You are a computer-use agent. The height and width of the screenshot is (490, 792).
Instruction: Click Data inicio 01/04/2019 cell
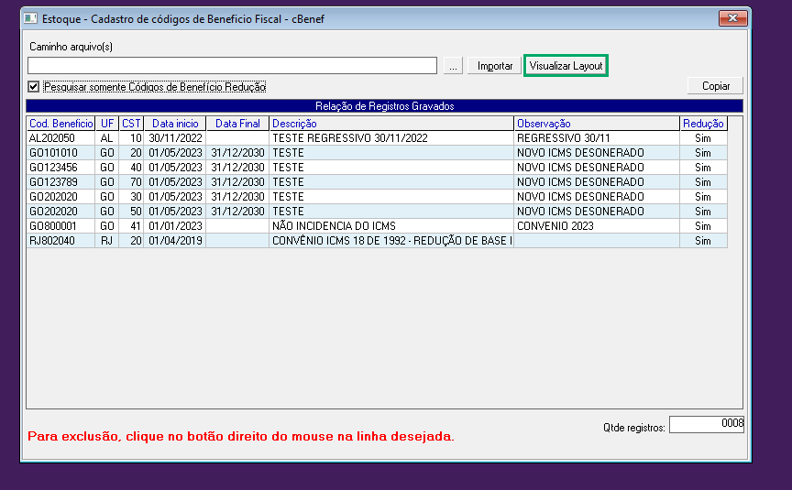pos(175,241)
